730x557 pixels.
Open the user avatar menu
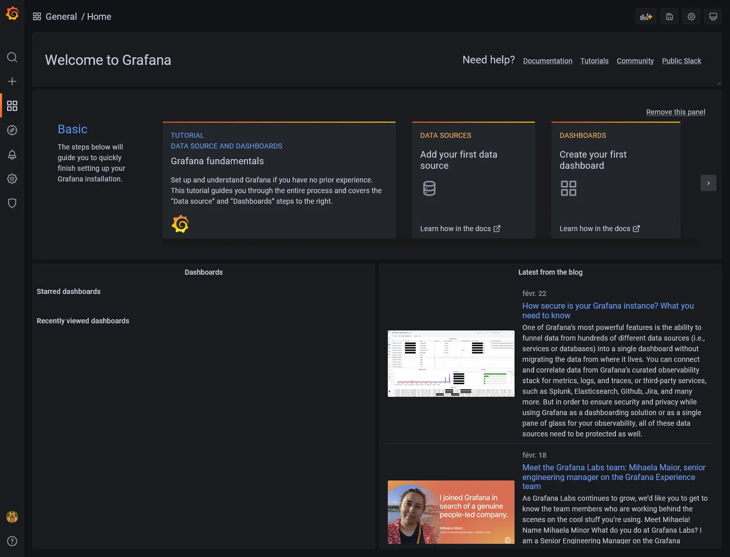point(12,517)
